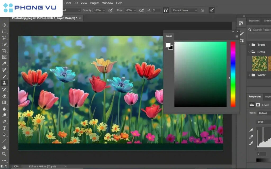Screen dimensions: 271x169
Task: Open the Opacity dropdown
Action: pyautogui.click(x=104, y=10)
